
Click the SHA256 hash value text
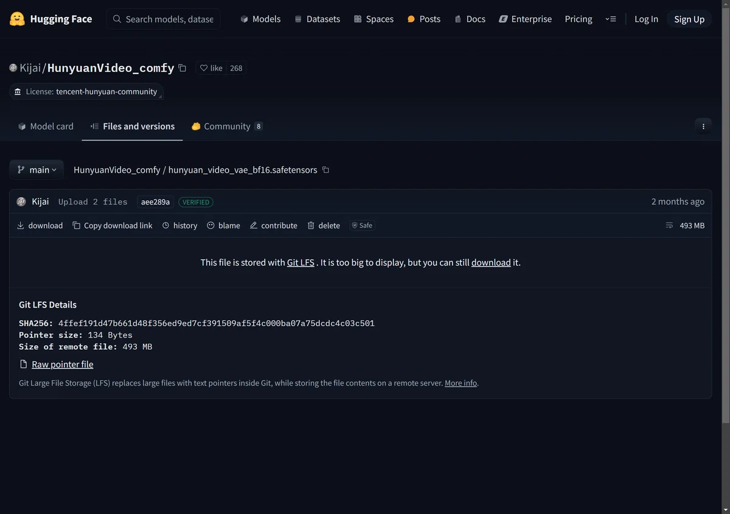(x=217, y=323)
